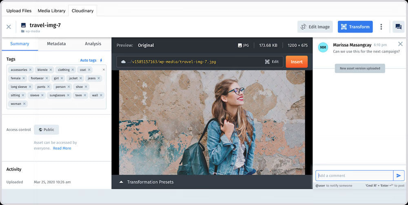This screenshot has height=205, width=408.
Task: Click the 1200 × 675 dimensions text
Action: [298, 45]
